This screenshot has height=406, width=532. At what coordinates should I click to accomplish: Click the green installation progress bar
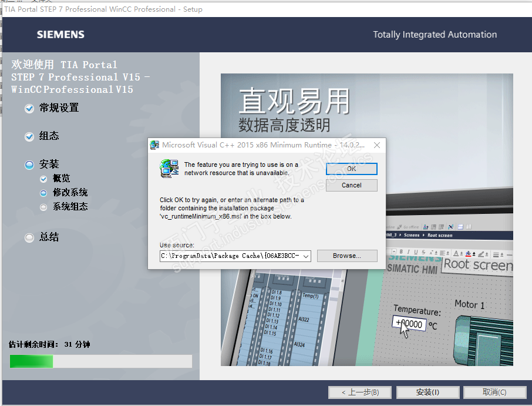tap(101, 361)
